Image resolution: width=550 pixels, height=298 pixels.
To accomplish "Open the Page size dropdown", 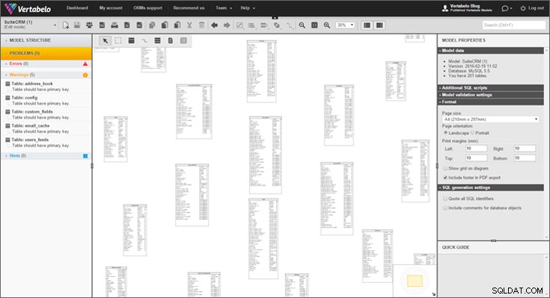I will pos(490,119).
